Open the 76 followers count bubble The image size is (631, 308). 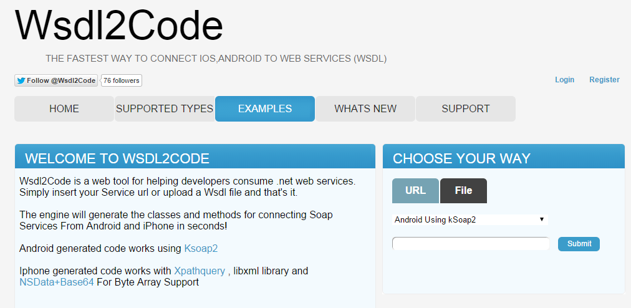click(x=121, y=80)
